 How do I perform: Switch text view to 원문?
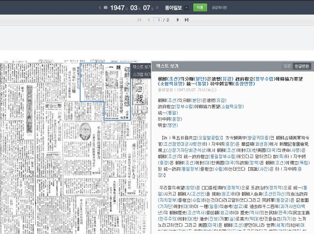pyautogui.click(x=288, y=66)
